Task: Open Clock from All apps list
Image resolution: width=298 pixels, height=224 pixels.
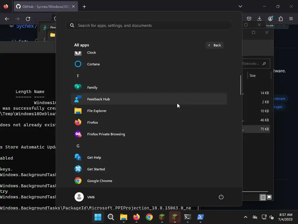Action: pyautogui.click(x=149, y=52)
